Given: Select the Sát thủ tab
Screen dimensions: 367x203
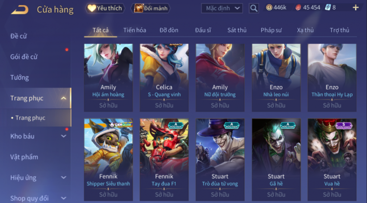Looking at the screenshot, I should pos(237,30).
